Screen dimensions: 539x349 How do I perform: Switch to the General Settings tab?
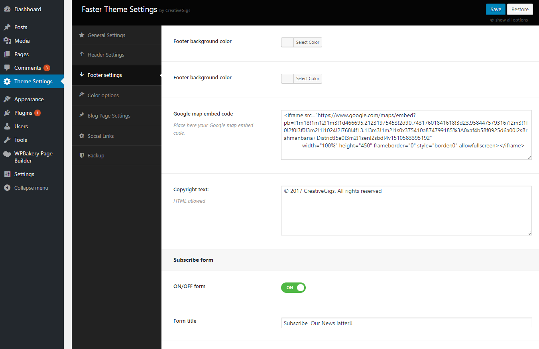click(x=106, y=35)
